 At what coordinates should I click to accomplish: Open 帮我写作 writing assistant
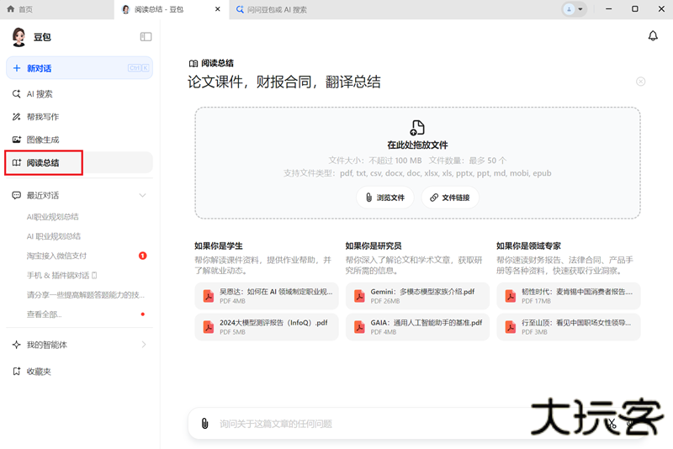coord(42,117)
